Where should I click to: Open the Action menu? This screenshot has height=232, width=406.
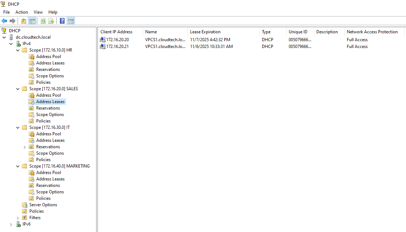click(22, 12)
